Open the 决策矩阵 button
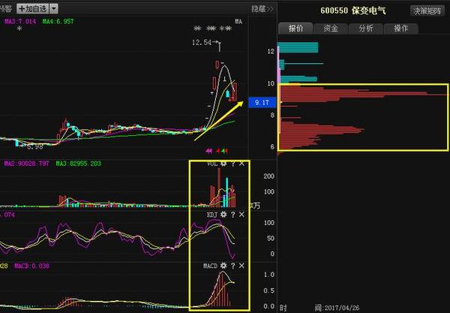The height and width of the screenshot is (313, 450). click(x=427, y=11)
